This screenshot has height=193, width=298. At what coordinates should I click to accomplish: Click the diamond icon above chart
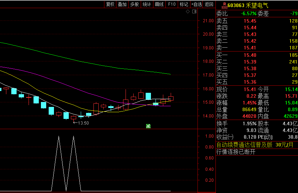(188, 12)
